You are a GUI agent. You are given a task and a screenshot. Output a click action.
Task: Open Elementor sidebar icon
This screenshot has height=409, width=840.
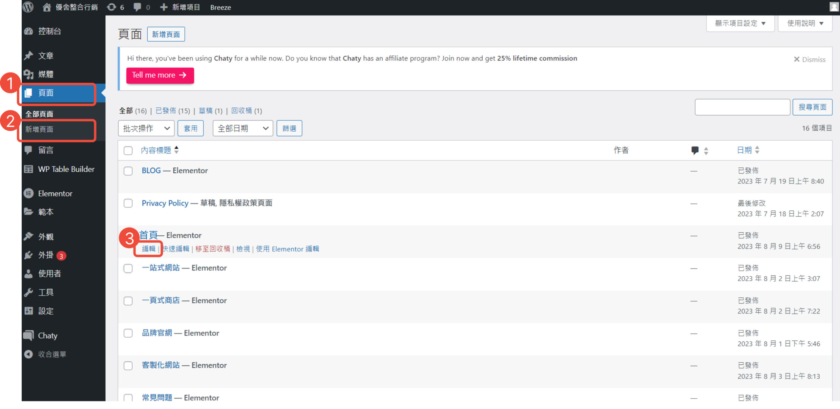(29, 193)
